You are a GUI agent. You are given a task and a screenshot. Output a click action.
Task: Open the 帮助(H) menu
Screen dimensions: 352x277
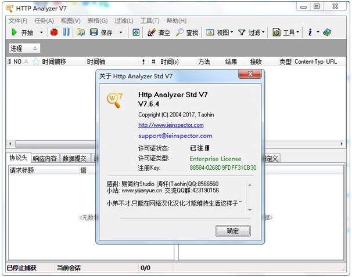click(176, 21)
